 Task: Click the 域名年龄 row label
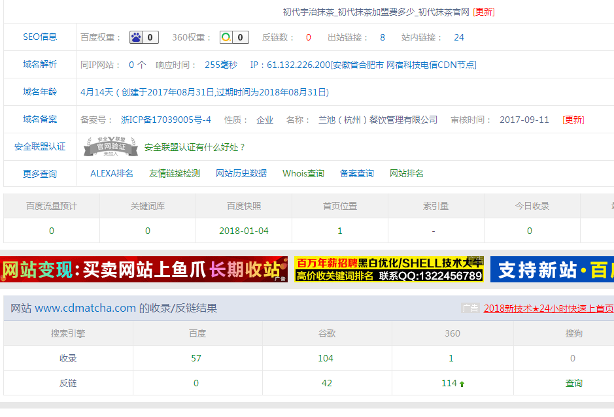(x=40, y=92)
